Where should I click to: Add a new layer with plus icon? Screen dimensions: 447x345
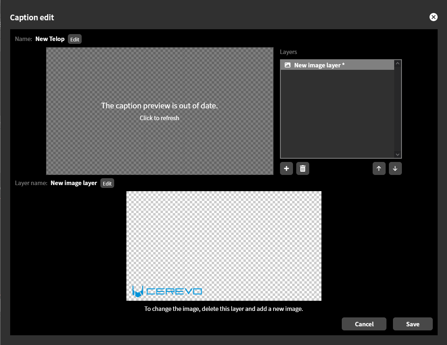tap(286, 168)
